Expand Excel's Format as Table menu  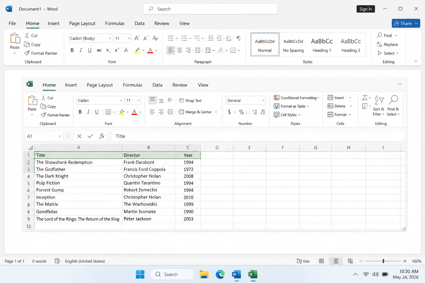[291, 106]
